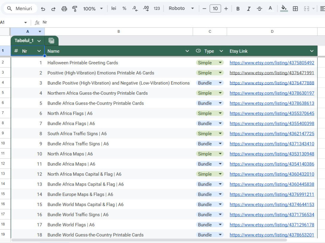Select row 15 header
Image resolution: width=325 pixels, height=243 pixels.
3,194
